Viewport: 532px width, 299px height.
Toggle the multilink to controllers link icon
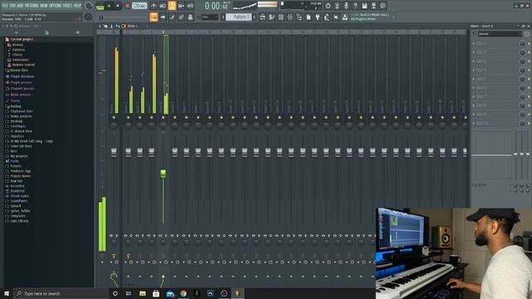tap(181, 17)
